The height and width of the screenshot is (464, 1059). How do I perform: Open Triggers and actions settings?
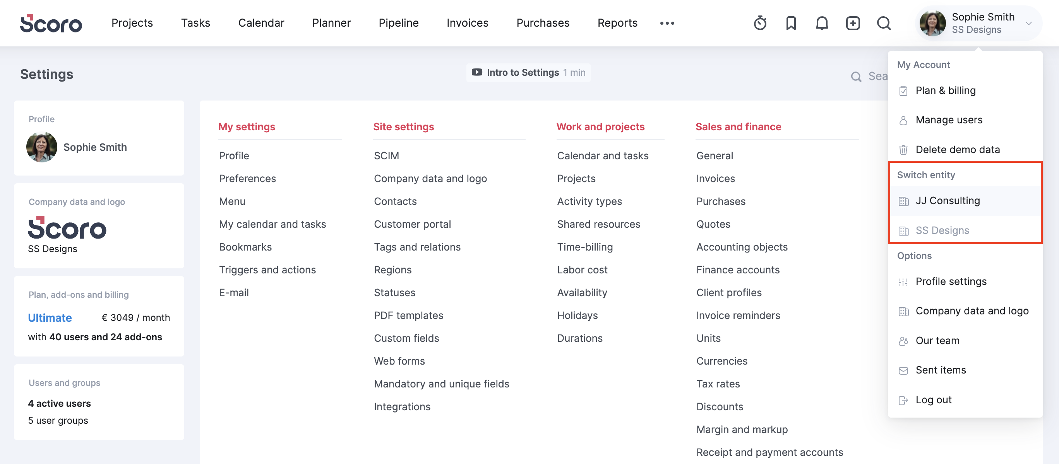click(267, 270)
